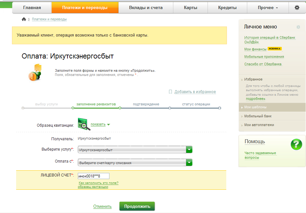Viewport: 306px width, 213px height.
Task: Open the Часто задаваемые вопросы link
Action: pos(260,155)
